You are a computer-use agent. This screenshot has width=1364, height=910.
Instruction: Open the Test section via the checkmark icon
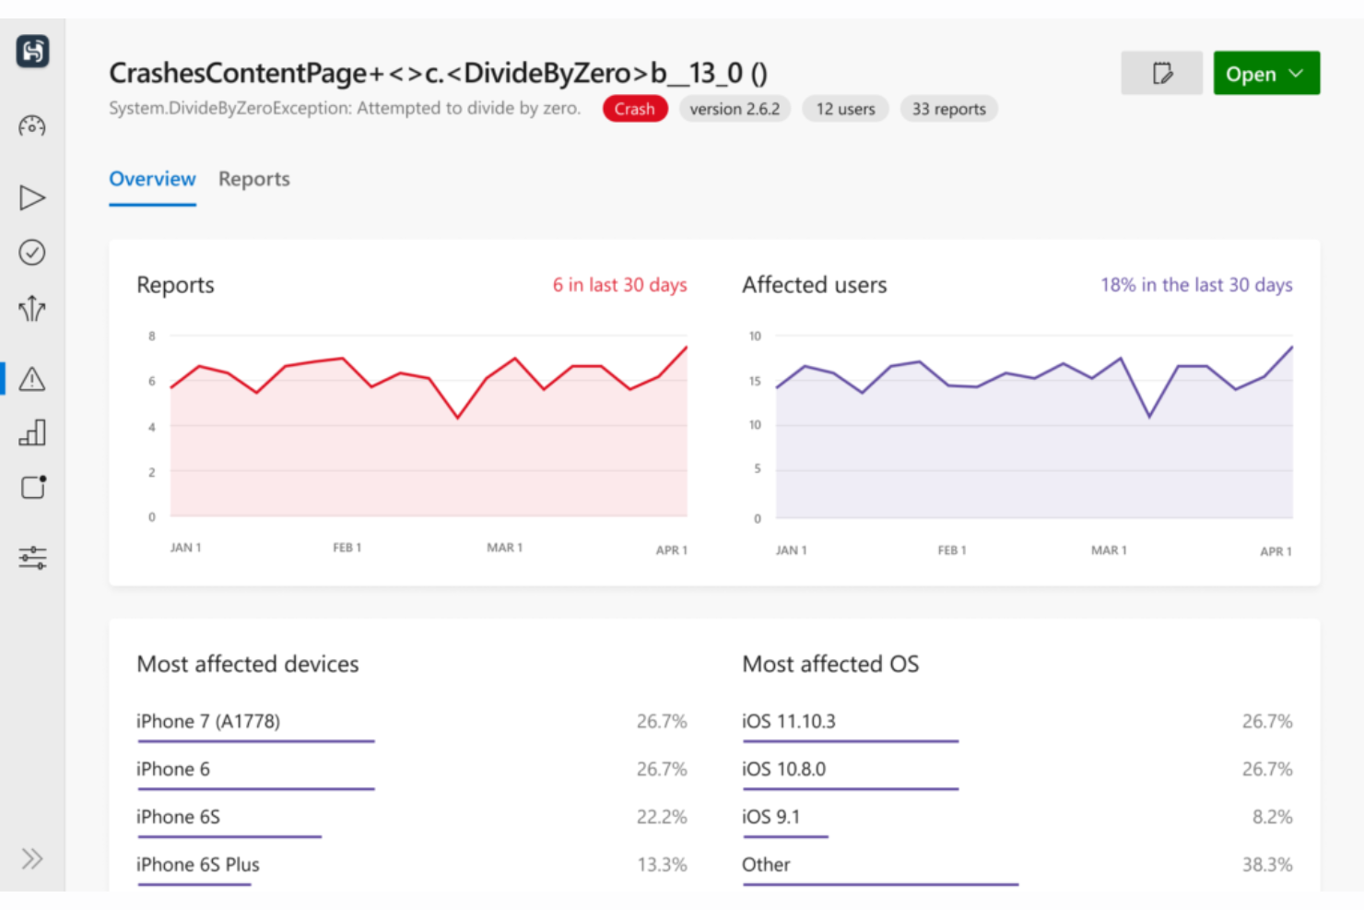coord(30,253)
